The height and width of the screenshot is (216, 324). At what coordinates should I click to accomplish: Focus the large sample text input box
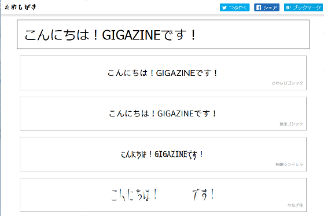click(x=163, y=35)
